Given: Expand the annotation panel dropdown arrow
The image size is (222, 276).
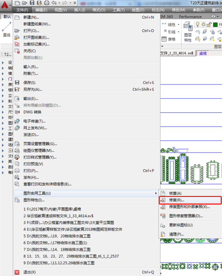Looking at the screenshot, I should point(162,46).
